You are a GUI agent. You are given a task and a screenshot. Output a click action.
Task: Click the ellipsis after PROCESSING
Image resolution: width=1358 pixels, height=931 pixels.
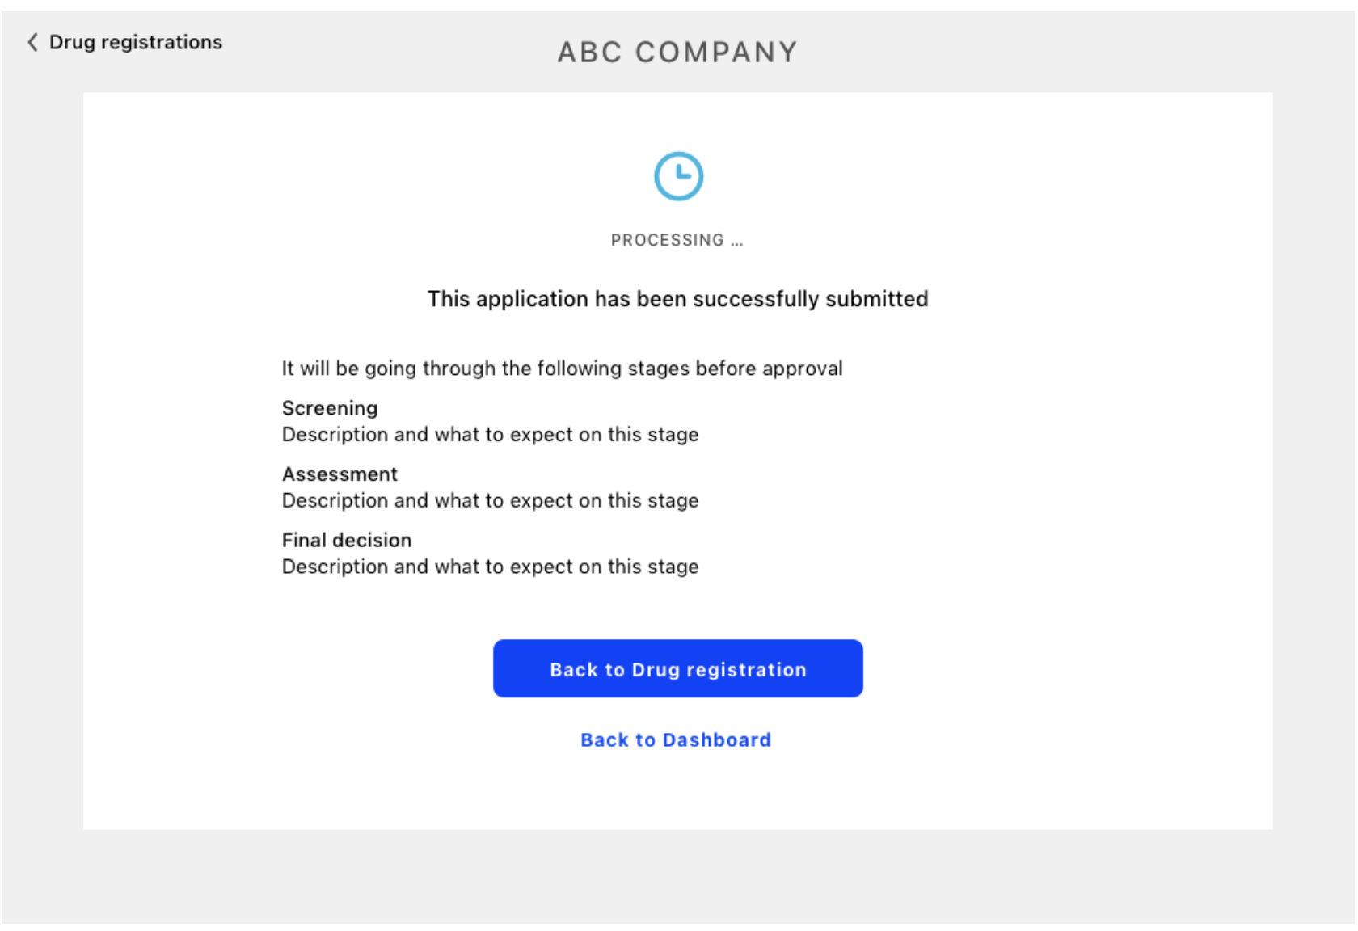pyautogui.click(x=736, y=241)
